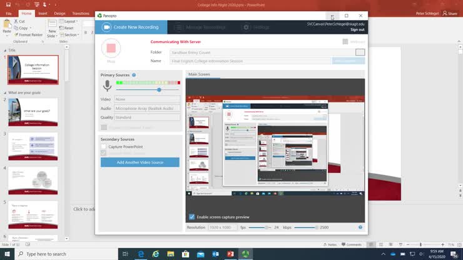The width and height of the screenshot is (463, 260).
Task: Open Task View in the taskbar
Action: [125, 254]
